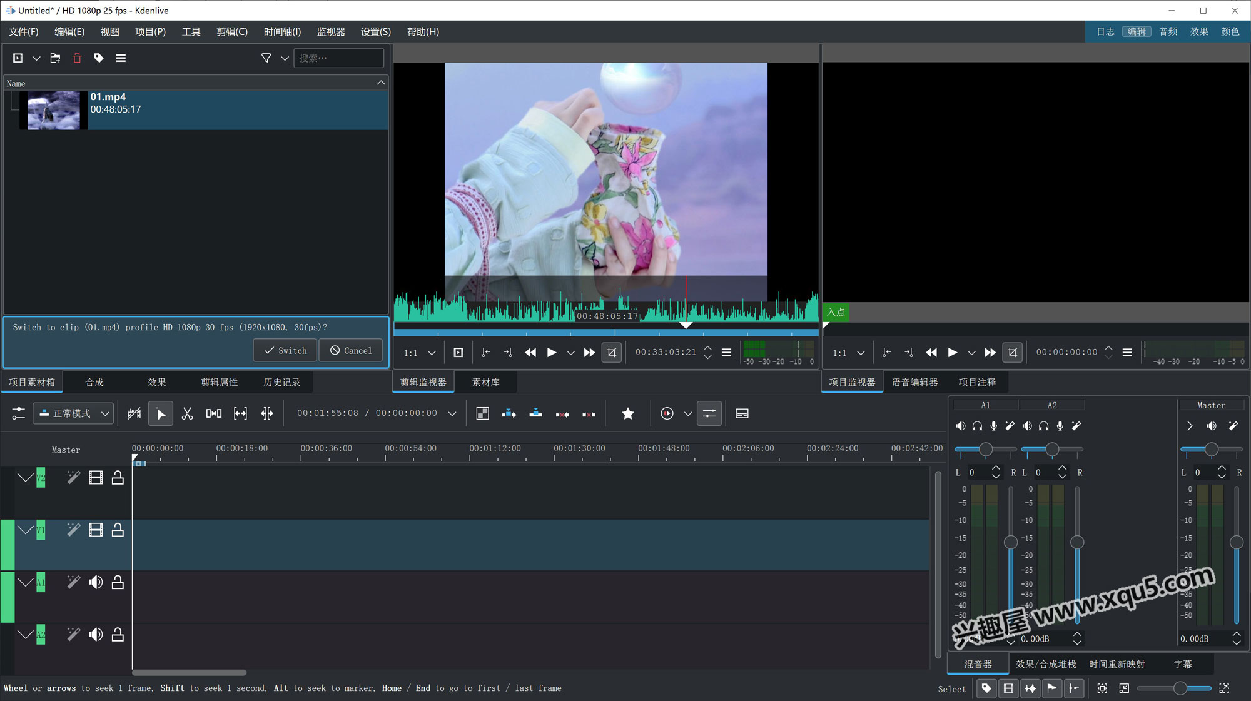
Task: Open the preview render icon in timeline toolbar
Action: [x=667, y=413]
